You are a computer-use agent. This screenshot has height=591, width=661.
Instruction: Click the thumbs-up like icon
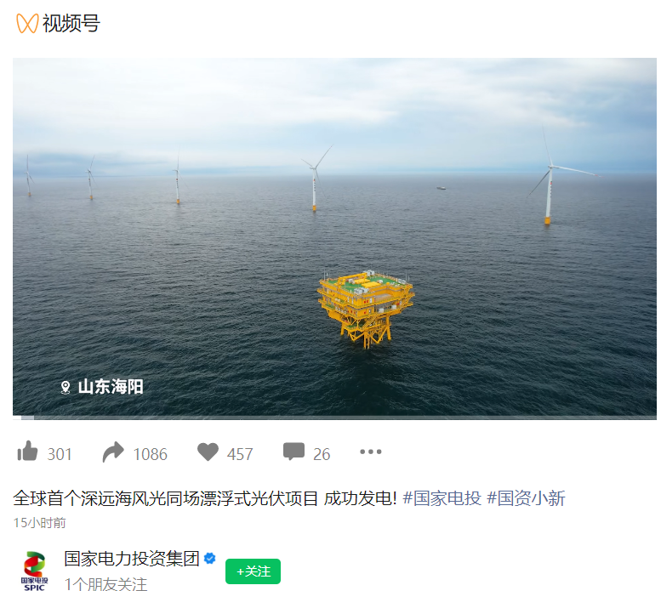coord(27,452)
